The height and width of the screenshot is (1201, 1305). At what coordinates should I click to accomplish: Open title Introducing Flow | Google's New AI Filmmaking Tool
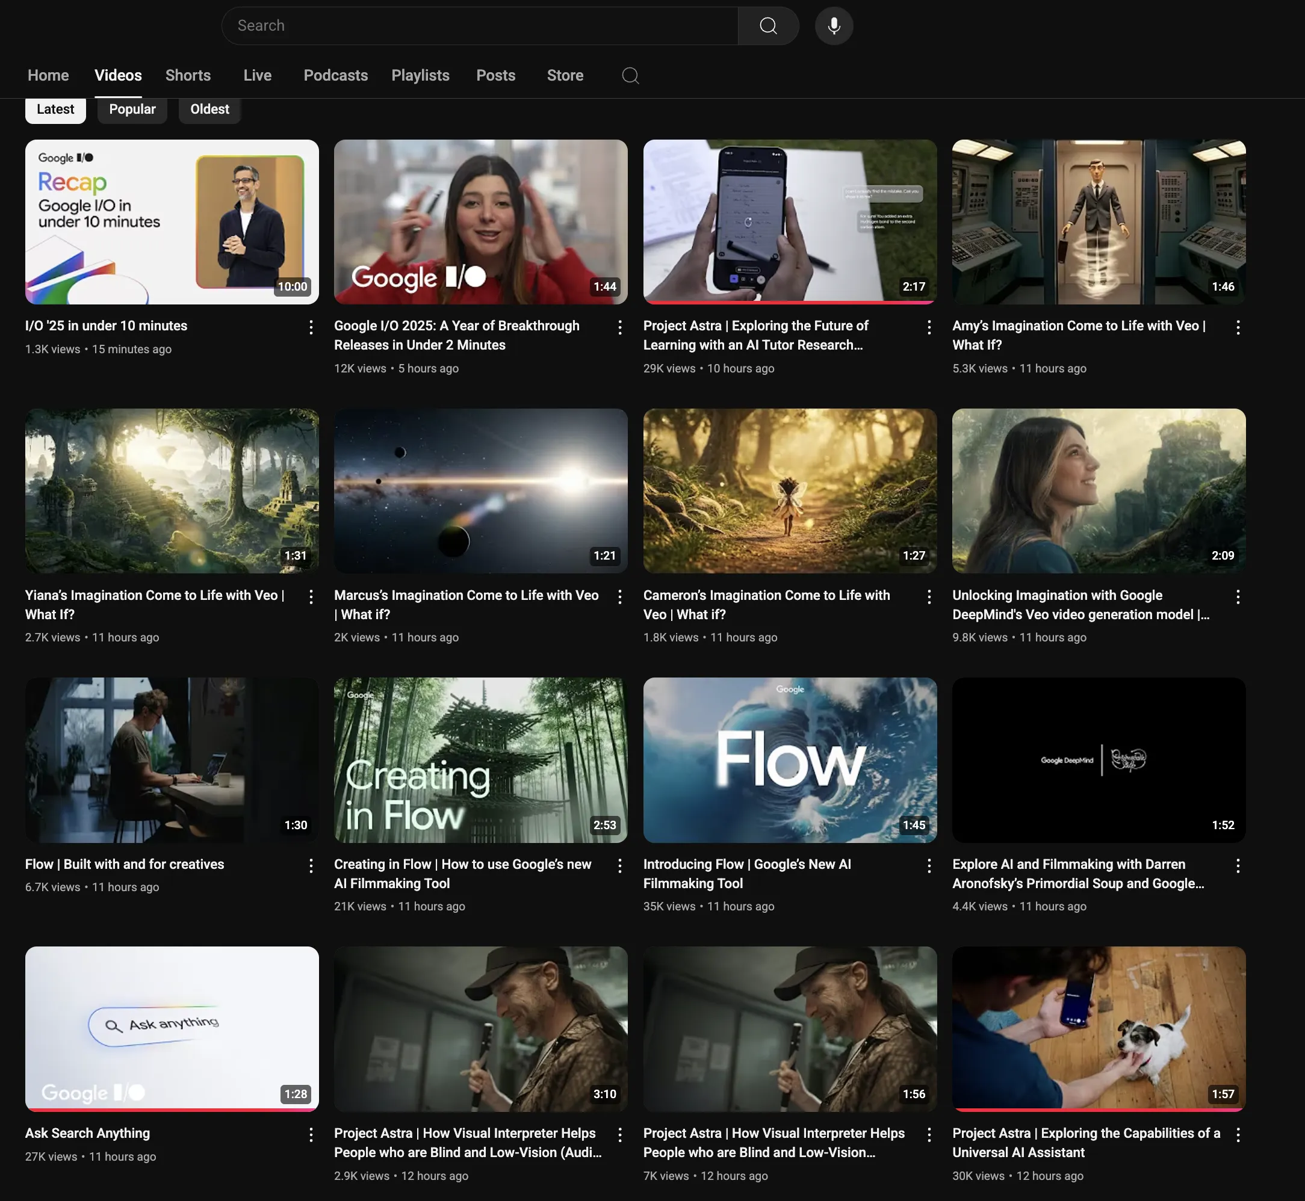pos(747,874)
